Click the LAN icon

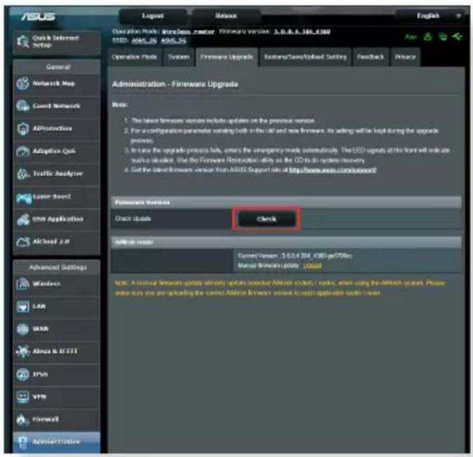23,307
